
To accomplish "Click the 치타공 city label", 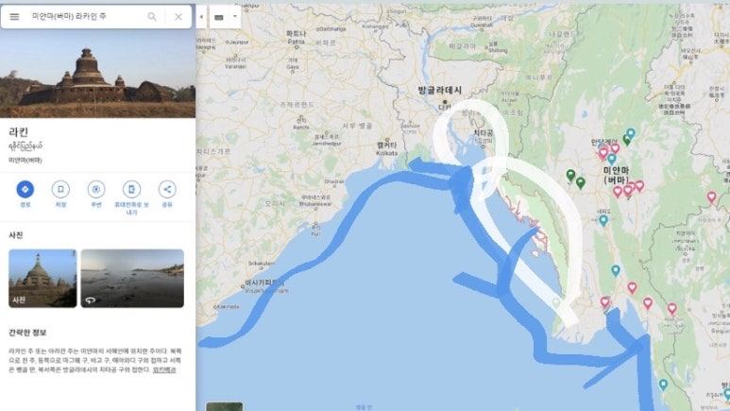I will coord(484,133).
